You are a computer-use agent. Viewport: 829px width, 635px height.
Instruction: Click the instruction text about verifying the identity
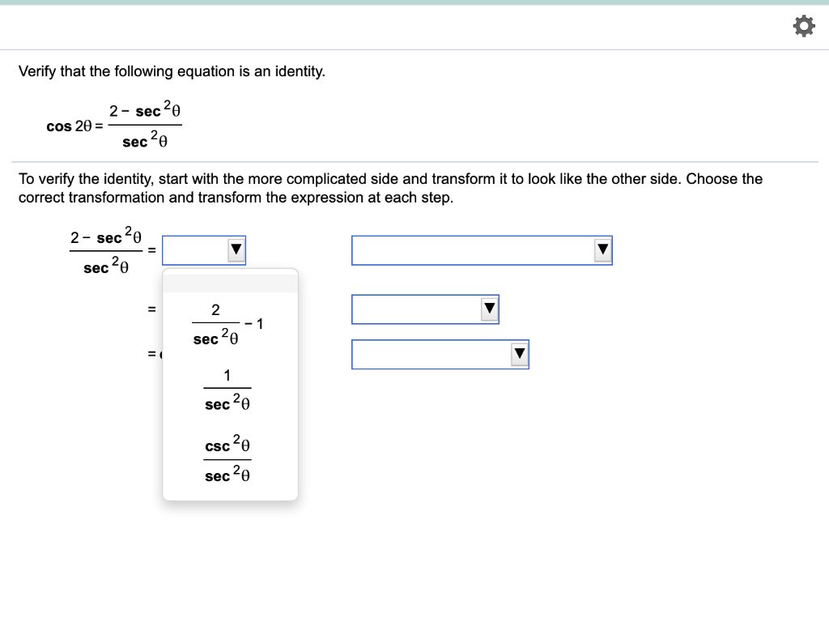pyautogui.click(x=389, y=188)
